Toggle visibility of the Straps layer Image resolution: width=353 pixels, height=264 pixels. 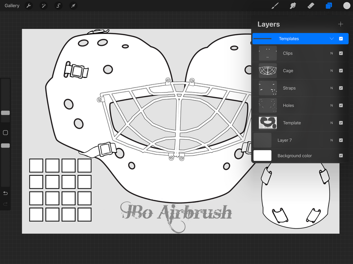coord(340,88)
